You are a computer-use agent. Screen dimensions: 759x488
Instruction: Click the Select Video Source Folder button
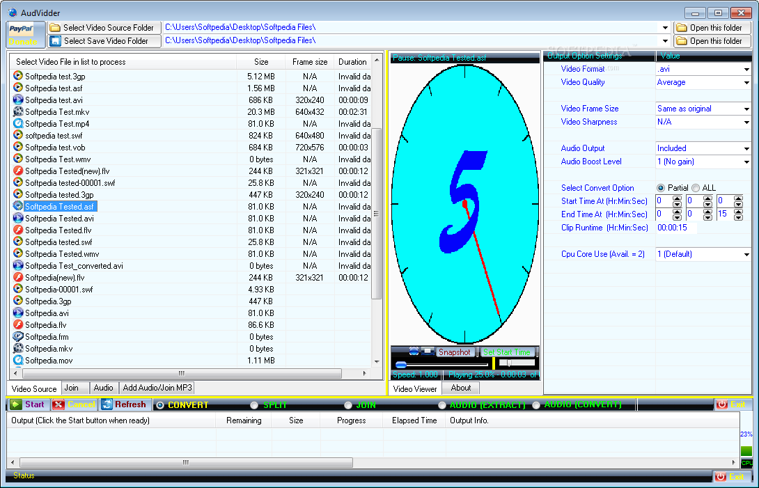(104, 28)
